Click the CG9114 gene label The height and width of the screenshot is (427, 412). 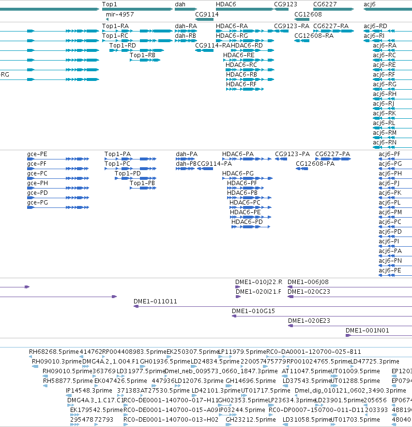pyautogui.click(x=207, y=15)
